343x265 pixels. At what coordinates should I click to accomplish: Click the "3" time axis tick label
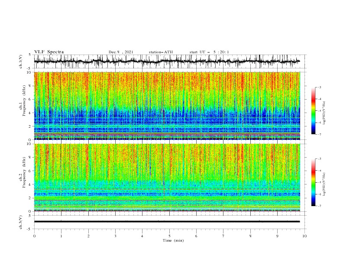(x=115, y=236)
